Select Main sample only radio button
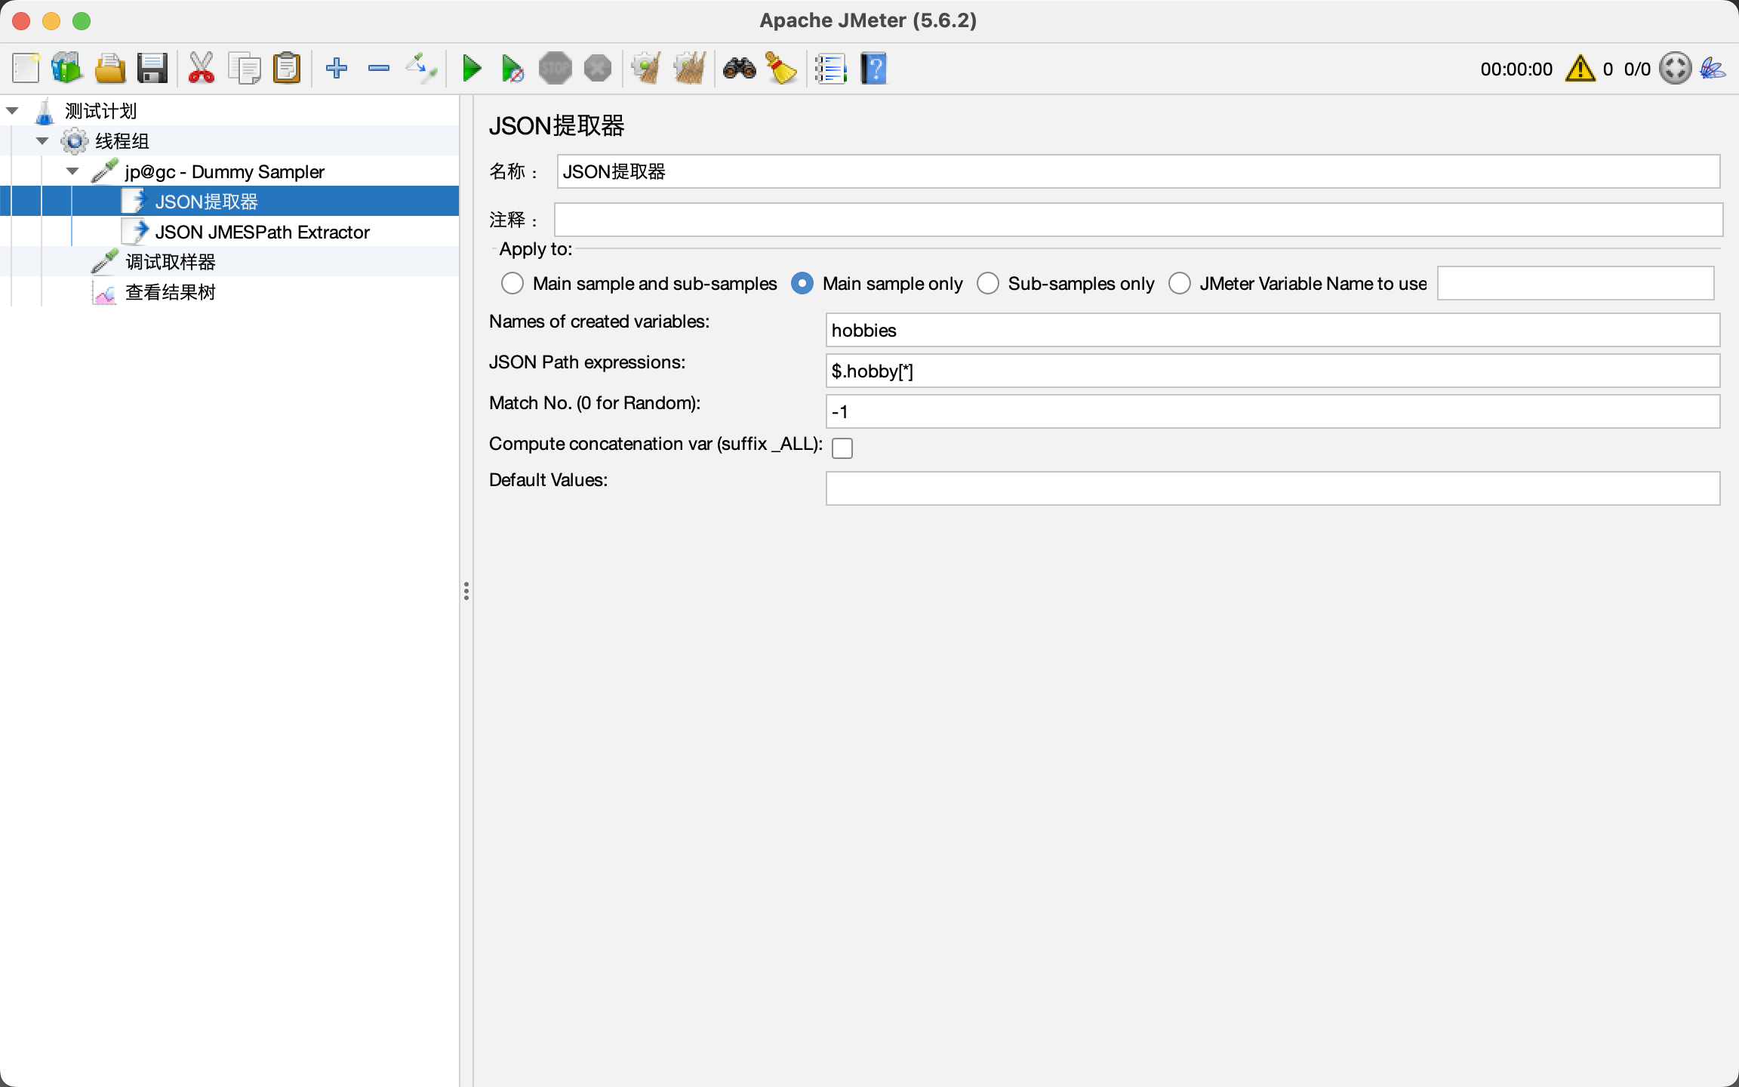The height and width of the screenshot is (1087, 1739). pos(802,284)
